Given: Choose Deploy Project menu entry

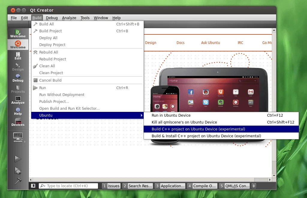Looking at the screenshot, I should tap(87, 45).
